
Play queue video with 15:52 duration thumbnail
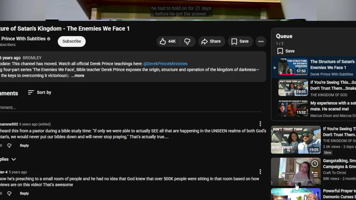click(293, 109)
